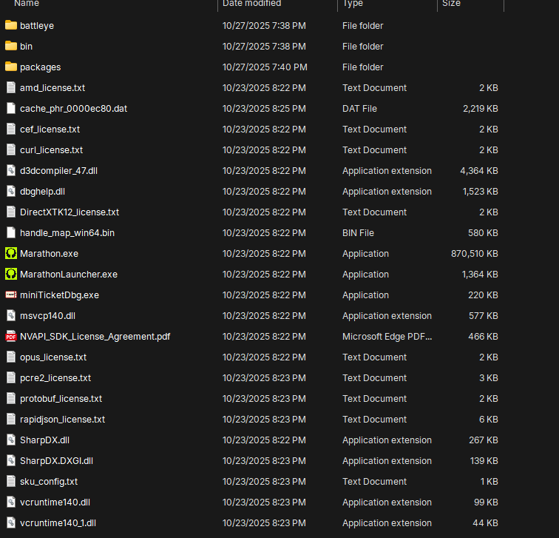Select the file name NVAPI_SDK_License_Agreement.pdf
Screen dimensions: 559x538
(x=95, y=337)
